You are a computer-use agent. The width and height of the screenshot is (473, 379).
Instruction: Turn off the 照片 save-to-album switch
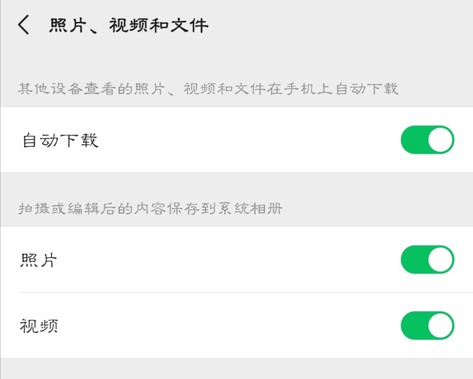(x=427, y=259)
